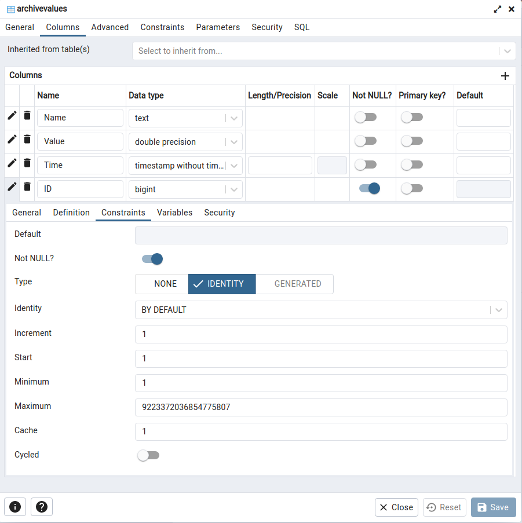Click the Save button
The width and height of the screenshot is (522, 523).
[493, 507]
